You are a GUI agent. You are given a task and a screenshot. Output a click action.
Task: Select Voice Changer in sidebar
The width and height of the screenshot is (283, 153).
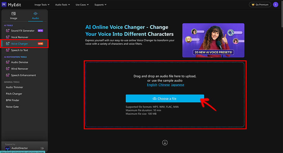point(24,43)
